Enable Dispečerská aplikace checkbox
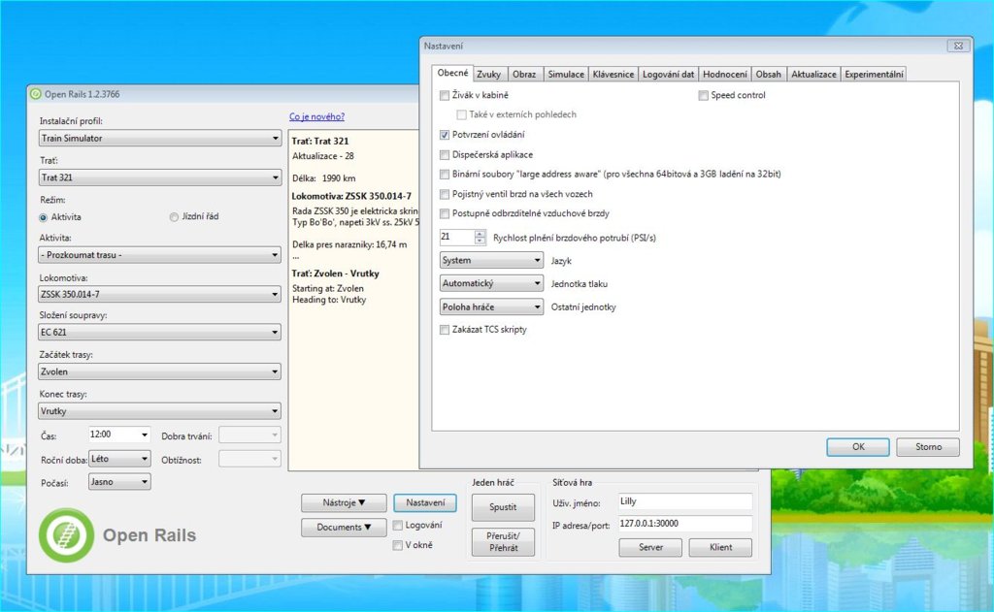The height and width of the screenshot is (612, 994). click(x=445, y=154)
